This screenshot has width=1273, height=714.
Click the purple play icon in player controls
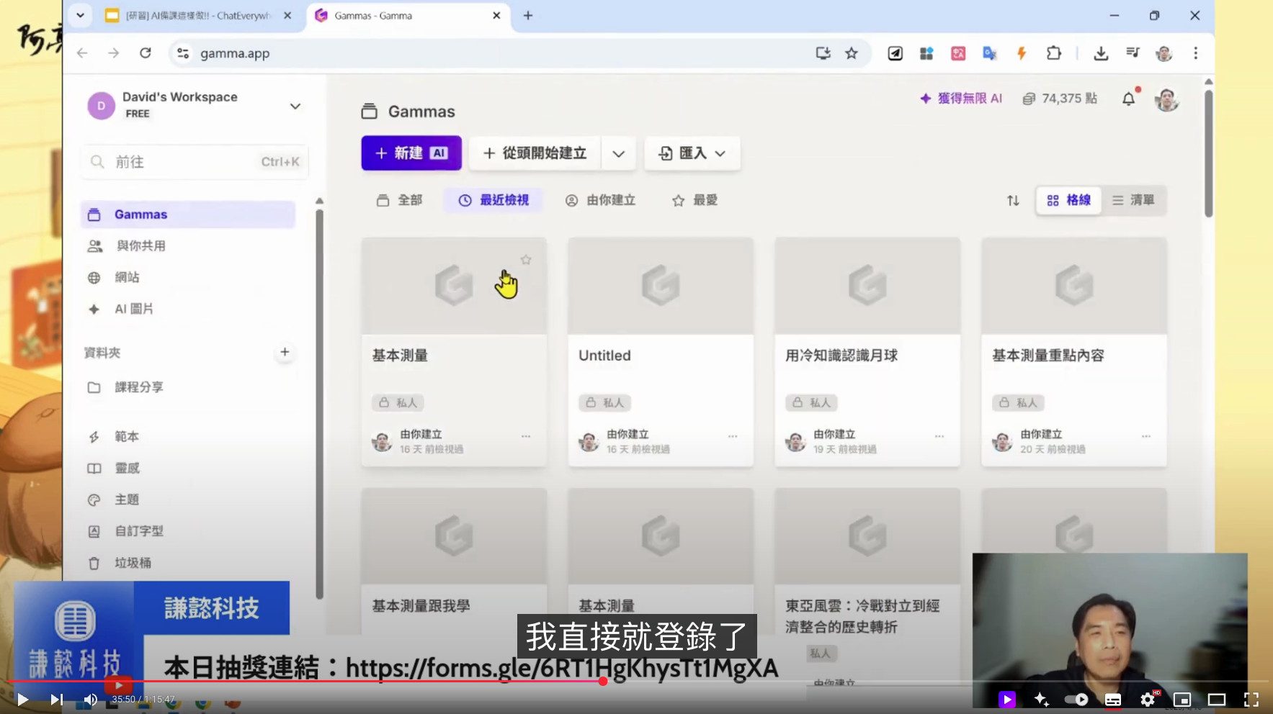click(x=1007, y=699)
